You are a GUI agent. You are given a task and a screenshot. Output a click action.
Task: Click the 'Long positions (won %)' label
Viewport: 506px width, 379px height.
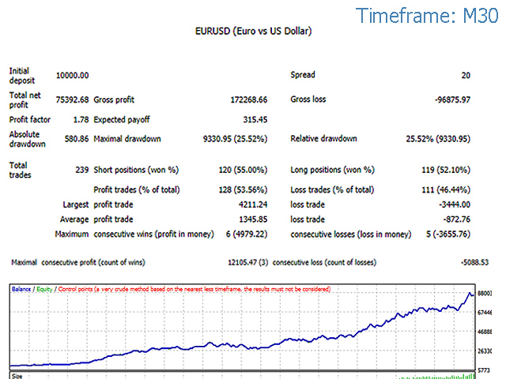332,170
